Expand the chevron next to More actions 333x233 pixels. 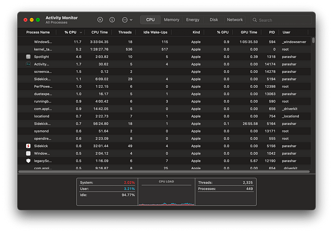click(x=131, y=20)
